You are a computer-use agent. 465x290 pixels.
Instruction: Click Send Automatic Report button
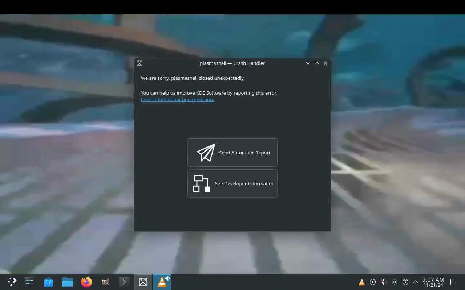[x=232, y=153]
